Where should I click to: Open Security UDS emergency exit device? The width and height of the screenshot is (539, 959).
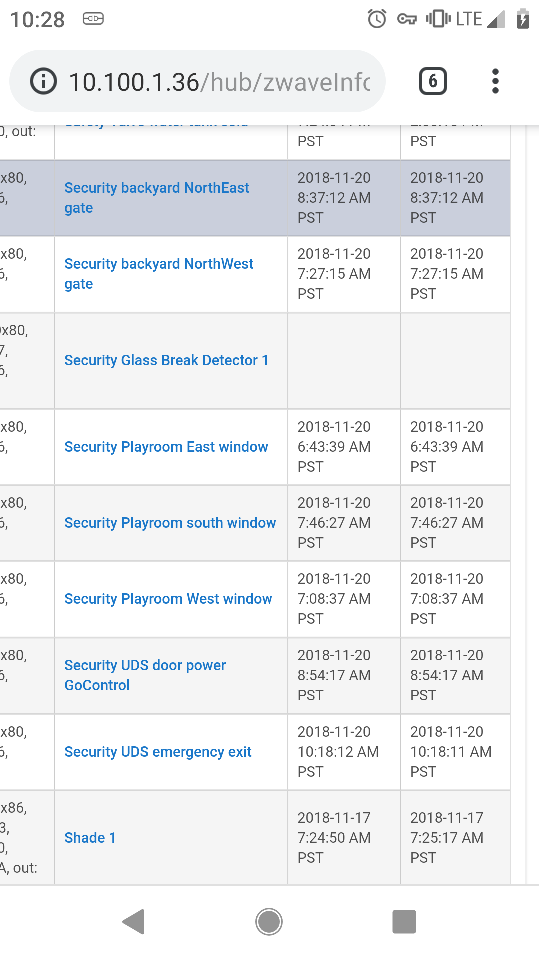(158, 752)
